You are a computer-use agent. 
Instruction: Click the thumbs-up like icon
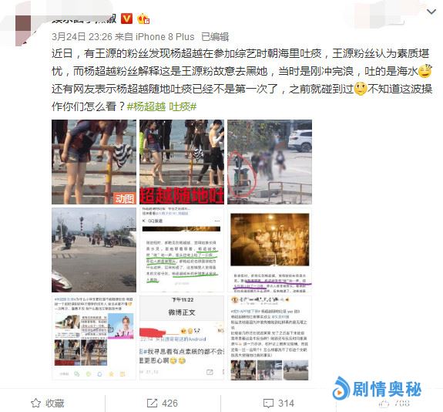coord(384,404)
